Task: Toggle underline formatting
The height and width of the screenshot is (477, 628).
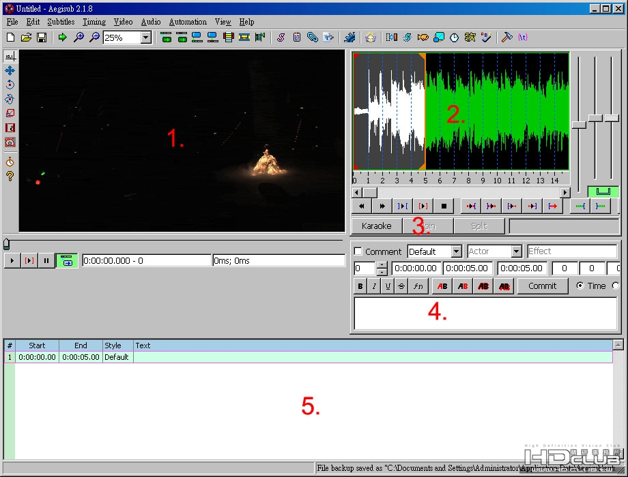Action: point(388,286)
